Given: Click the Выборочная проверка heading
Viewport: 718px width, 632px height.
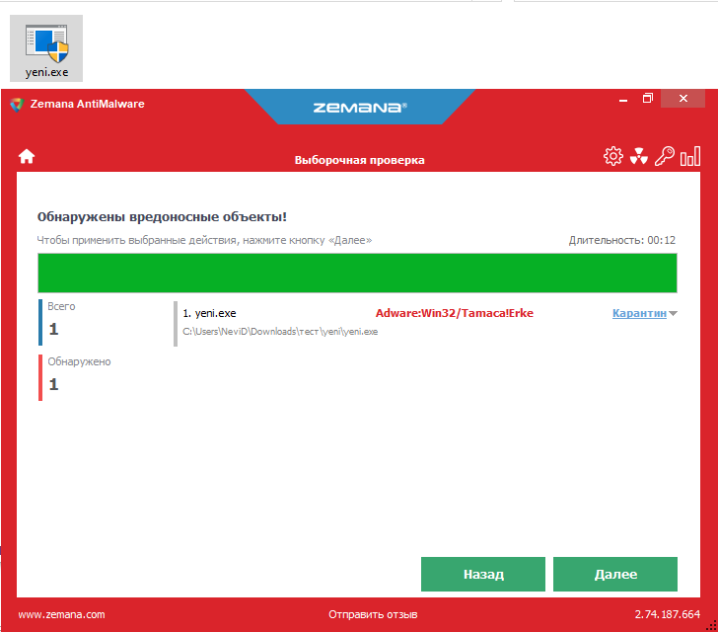Looking at the screenshot, I should [x=359, y=160].
